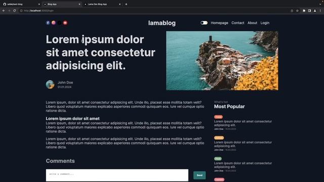Open the Facebook social icon

click(x=48, y=23)
